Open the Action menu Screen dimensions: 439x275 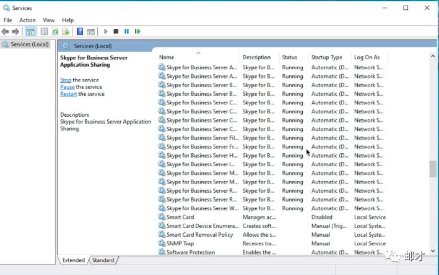tap(27, 20)
